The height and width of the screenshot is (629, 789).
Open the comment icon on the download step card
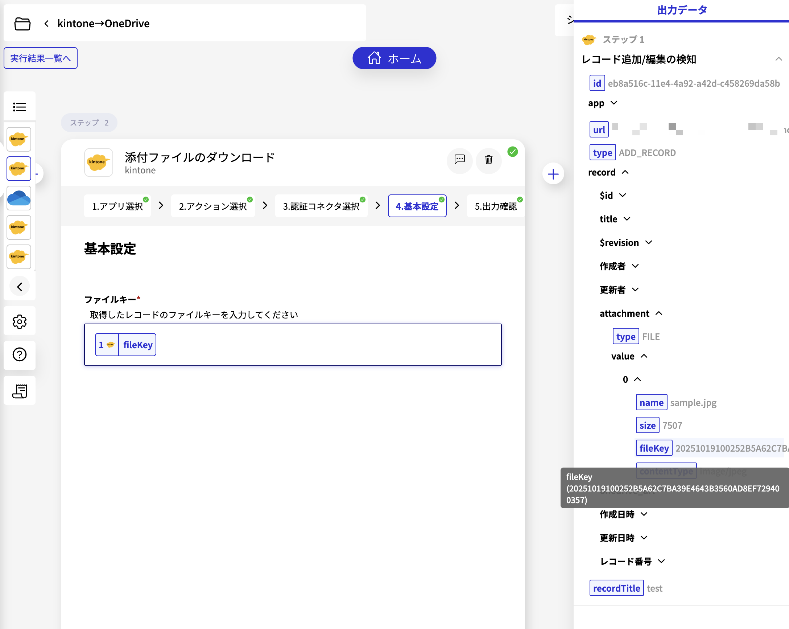tap(459, 161)
